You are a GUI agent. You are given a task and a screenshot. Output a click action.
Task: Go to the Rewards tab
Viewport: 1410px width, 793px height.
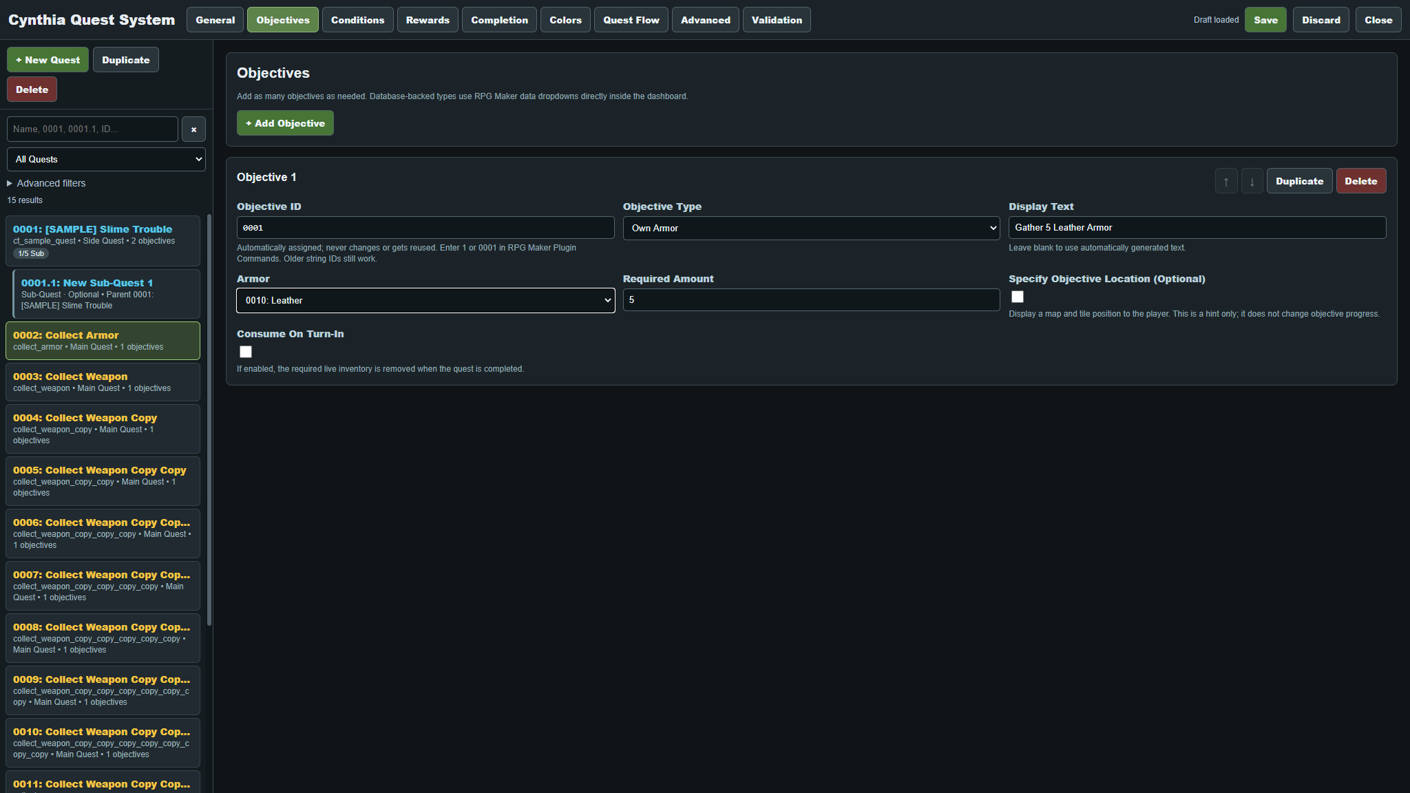pyautogui.click(x=428, y=20)
